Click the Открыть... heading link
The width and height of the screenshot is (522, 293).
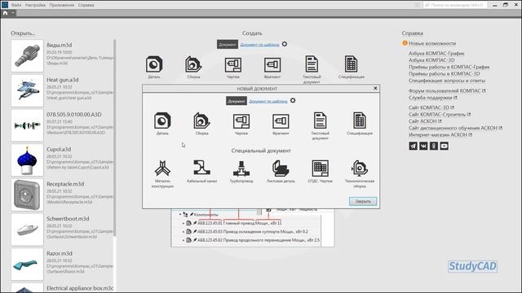pyautogui.click(x=23, y=33)
